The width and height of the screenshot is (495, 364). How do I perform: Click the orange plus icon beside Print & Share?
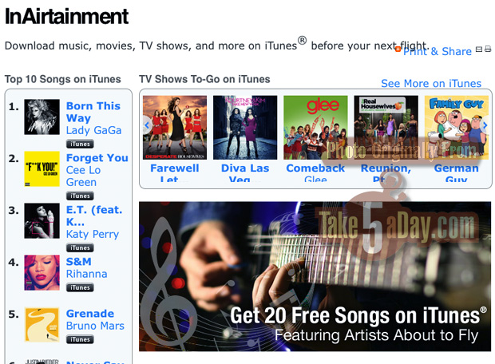coord(398,49)
